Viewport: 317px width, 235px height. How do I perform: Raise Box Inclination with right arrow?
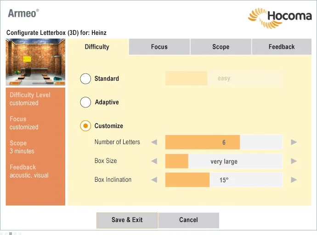tap(294, 179)
